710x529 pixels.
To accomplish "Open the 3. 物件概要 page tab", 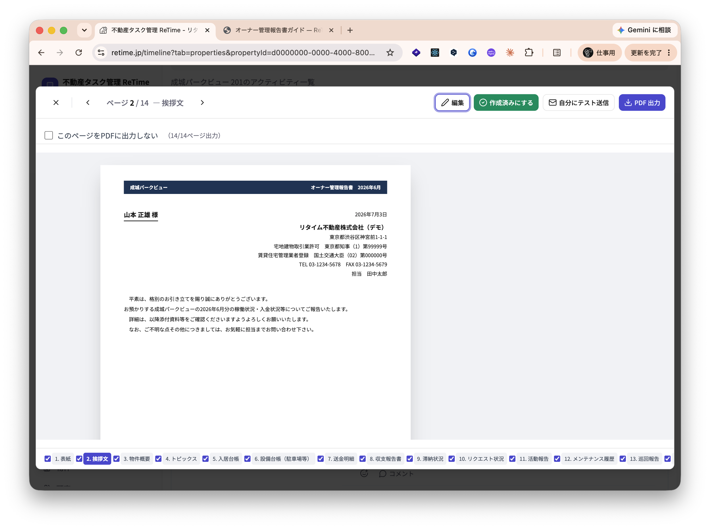I will point(137,458).
